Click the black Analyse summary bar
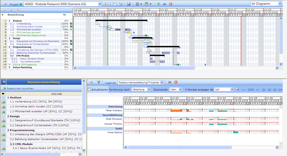The width and height of the screenshot is (287, 156). [121, 20]
